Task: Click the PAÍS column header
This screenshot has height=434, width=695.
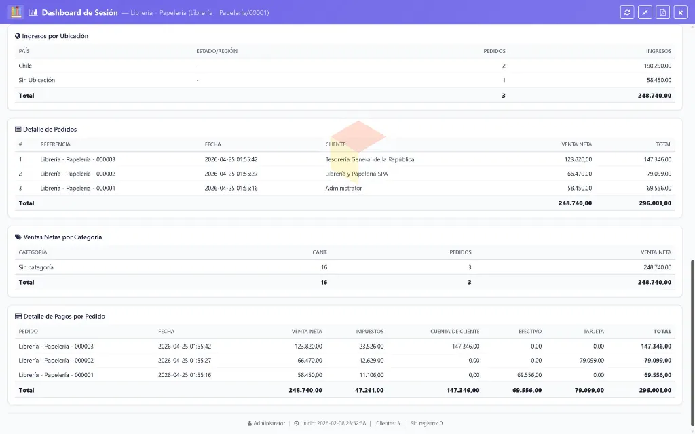Action: pos(24,51)
